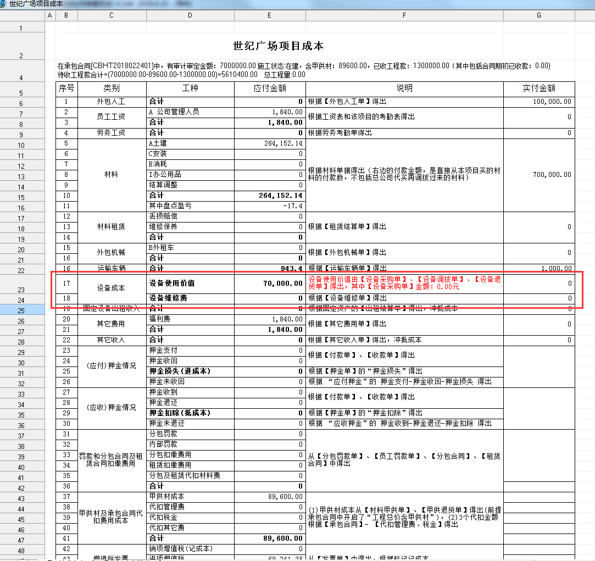
Task: Click the app icon in the title bar
Action: (4, 4)
